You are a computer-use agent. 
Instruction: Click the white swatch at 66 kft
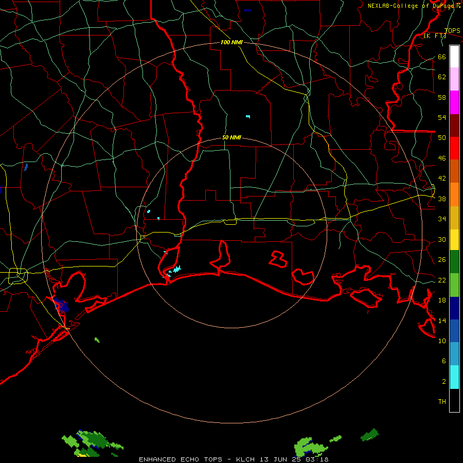pos(454,57)
